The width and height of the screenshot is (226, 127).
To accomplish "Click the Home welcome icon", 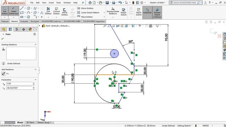I will [90, 2].
